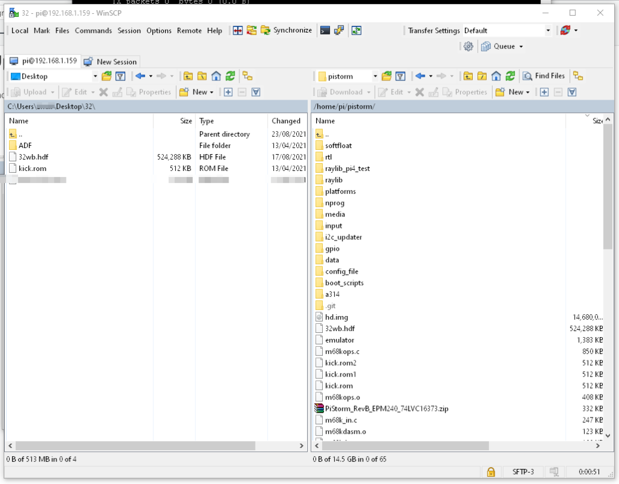Open the Local menu

20,30
